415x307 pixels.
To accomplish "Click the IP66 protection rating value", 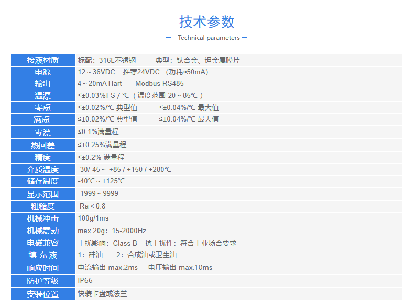I will click(x=85, y=281).
